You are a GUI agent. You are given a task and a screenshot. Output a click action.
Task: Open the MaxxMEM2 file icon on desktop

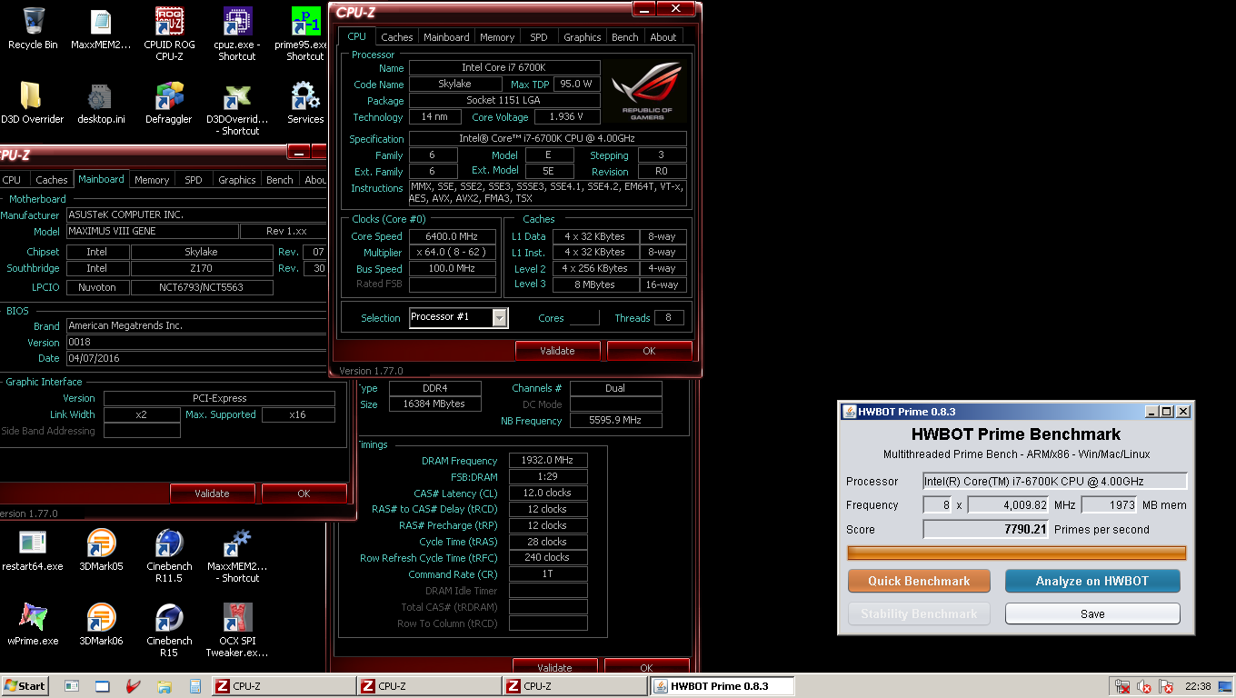100,28
